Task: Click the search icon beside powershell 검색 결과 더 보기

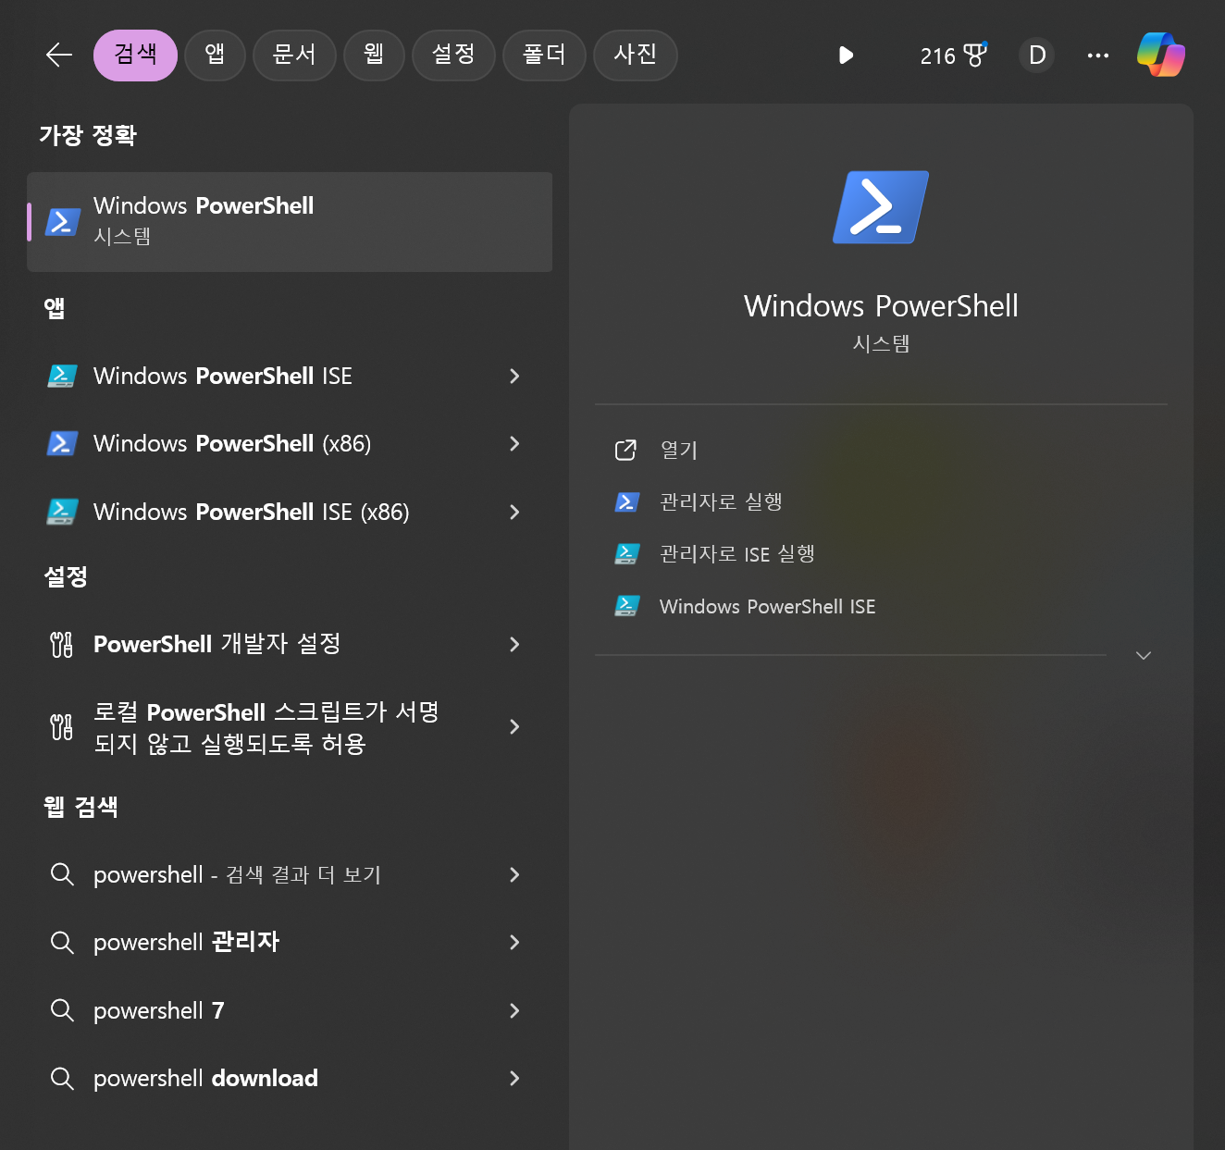Action: (62, 874)
